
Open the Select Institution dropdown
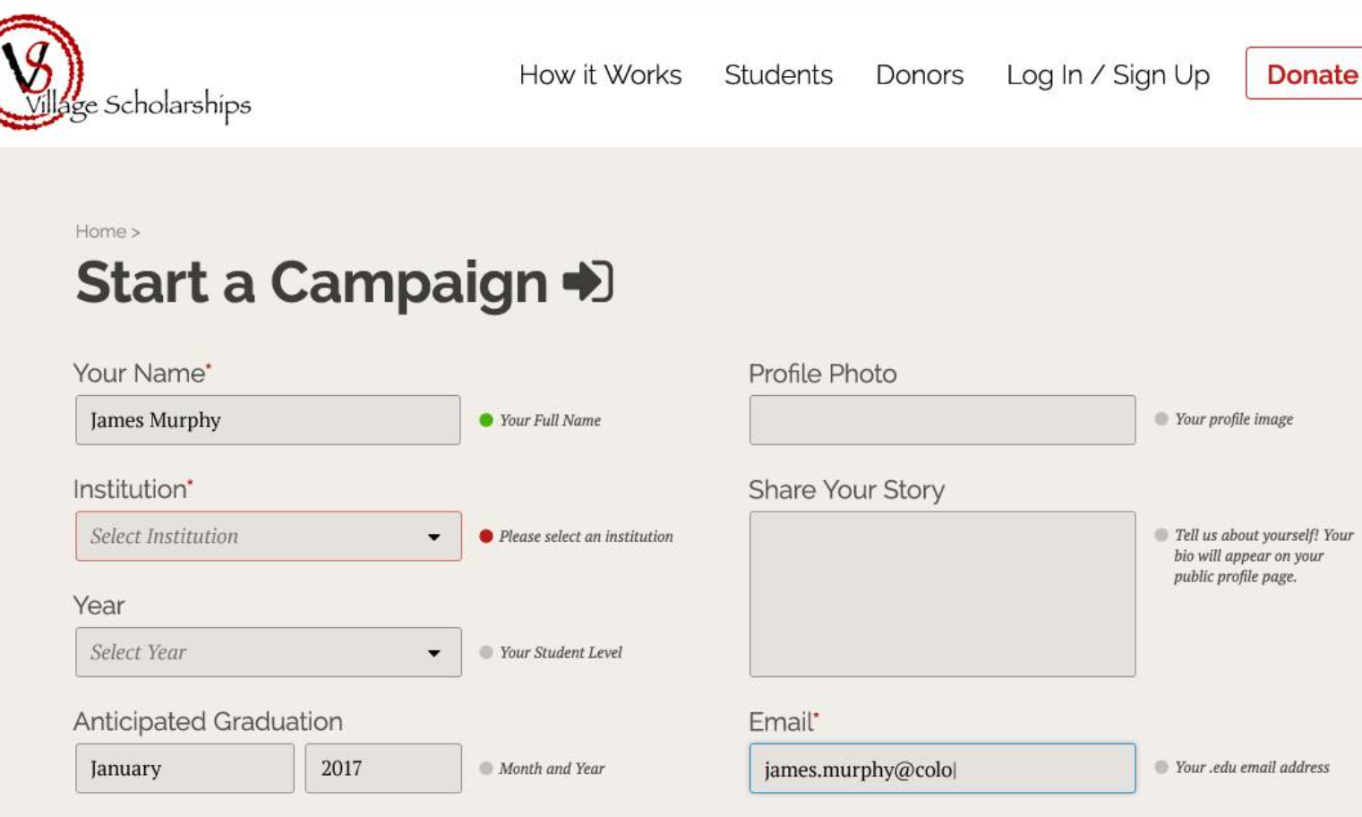pyautogui.click(x=269, y=537)
